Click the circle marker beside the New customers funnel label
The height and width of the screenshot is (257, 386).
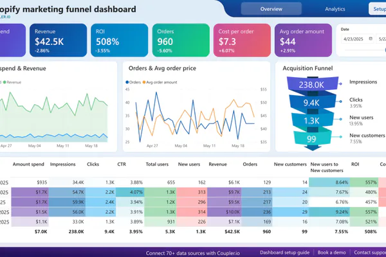point(341,137)
